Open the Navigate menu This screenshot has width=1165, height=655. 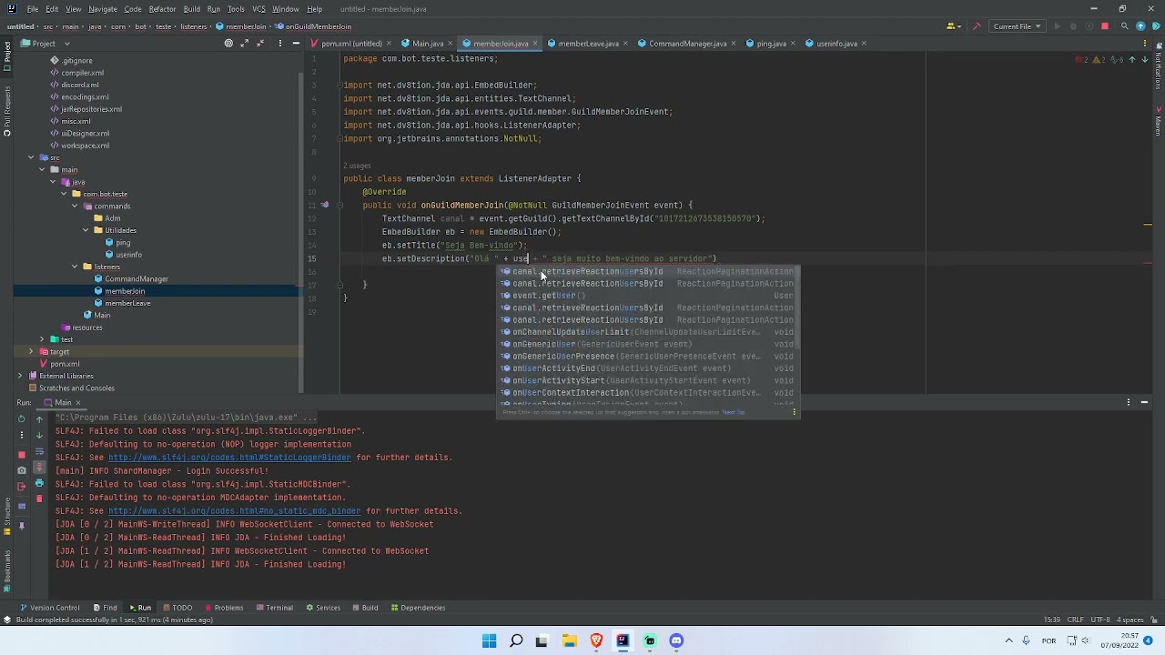[103, 9]
